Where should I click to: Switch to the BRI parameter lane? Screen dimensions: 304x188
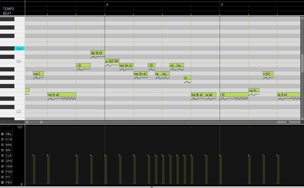pos(9,150)
